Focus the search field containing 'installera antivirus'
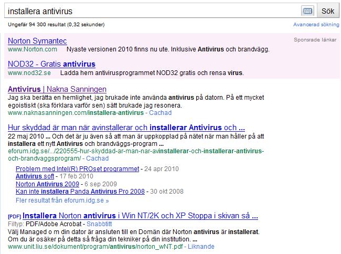341x254 pixels. tap(152, 10)
